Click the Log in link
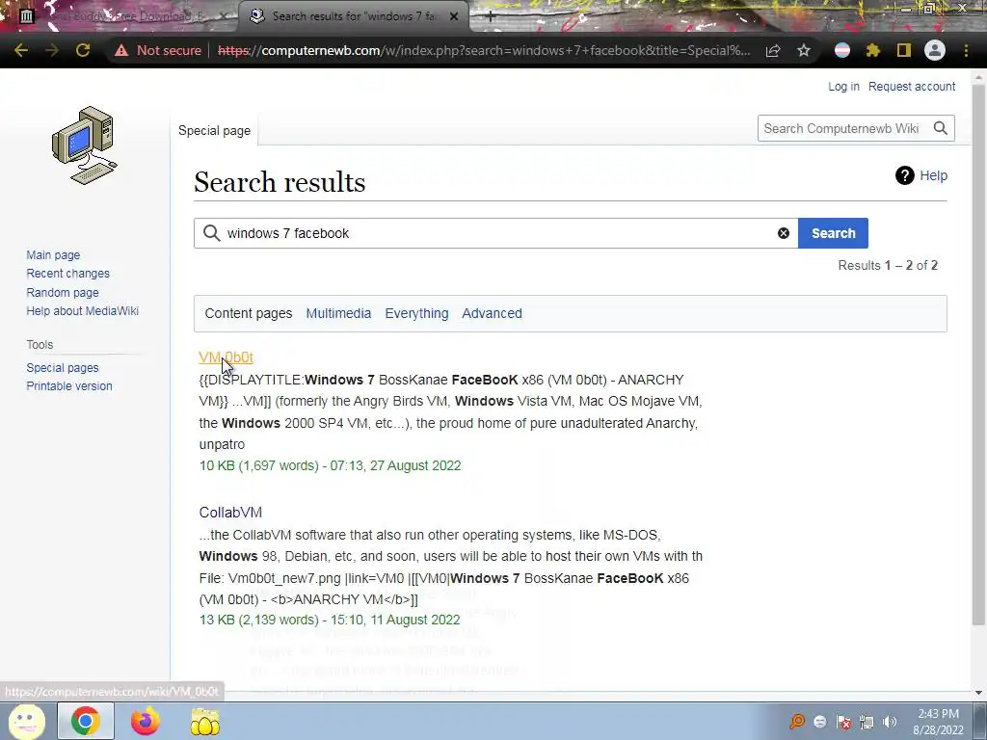The image size is (987, 740). pos(843,86)
